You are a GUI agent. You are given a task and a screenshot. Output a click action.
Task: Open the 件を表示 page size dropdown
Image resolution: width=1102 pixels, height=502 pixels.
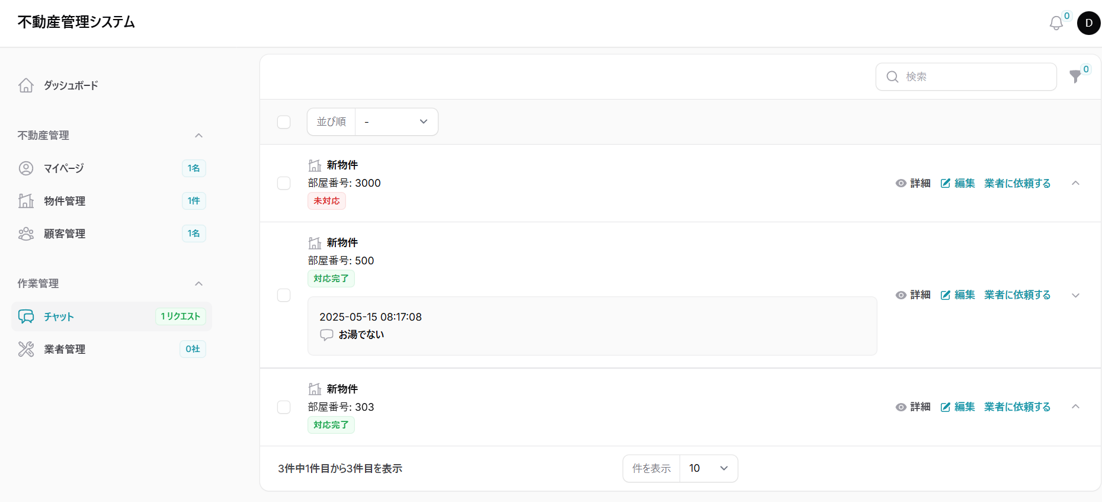click(x=708, y=468)
